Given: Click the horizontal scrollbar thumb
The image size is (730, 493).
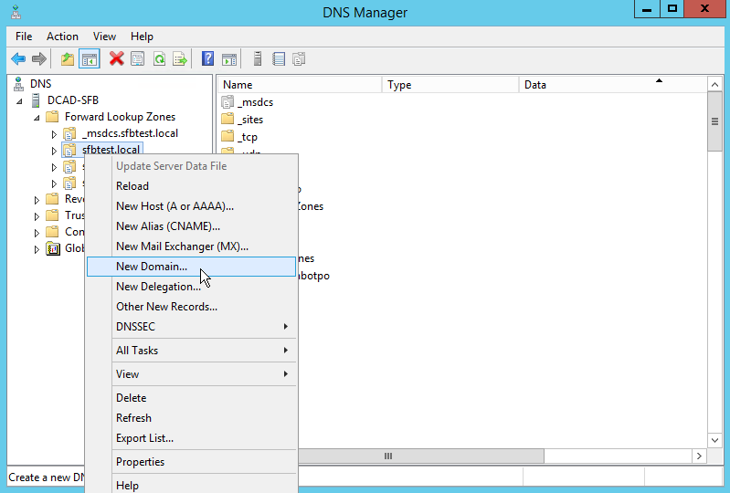Looking at the screenshot, I should (421, 456).
